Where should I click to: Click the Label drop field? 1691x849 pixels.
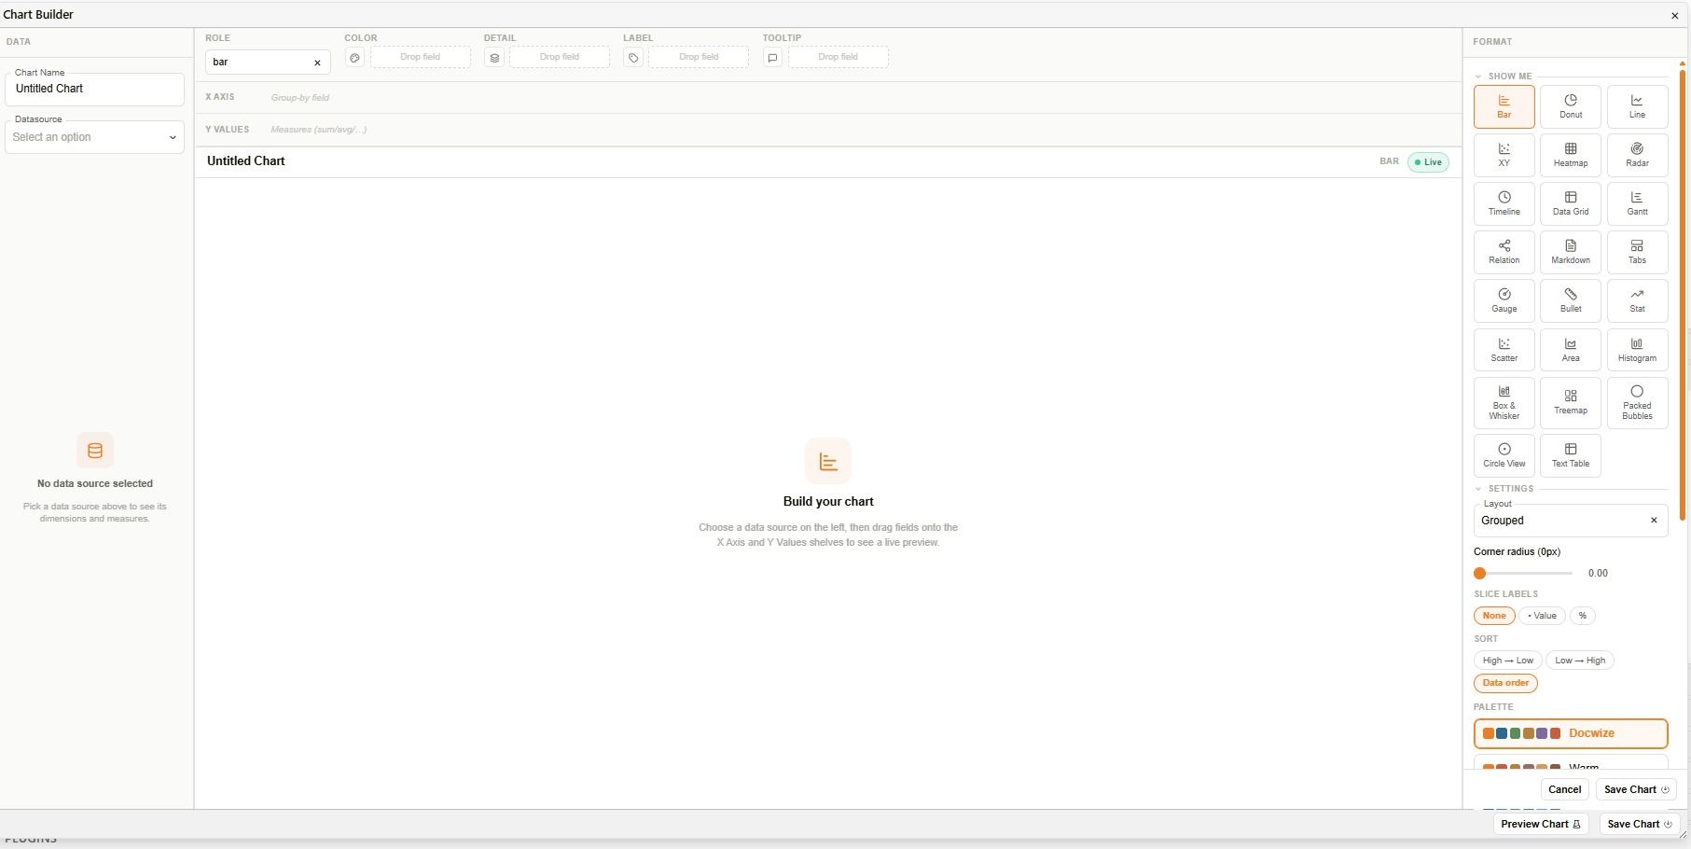pos(699,57)
